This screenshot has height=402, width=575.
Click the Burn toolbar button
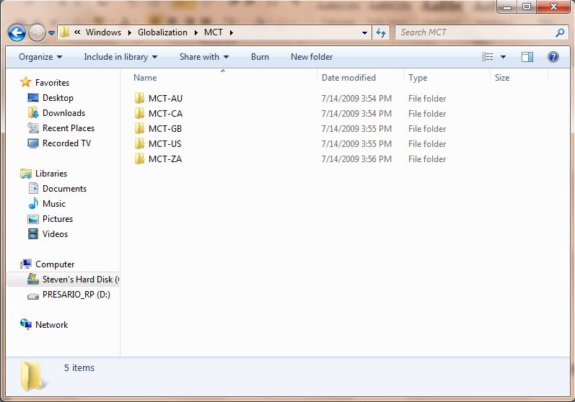[x=260, y=57]
